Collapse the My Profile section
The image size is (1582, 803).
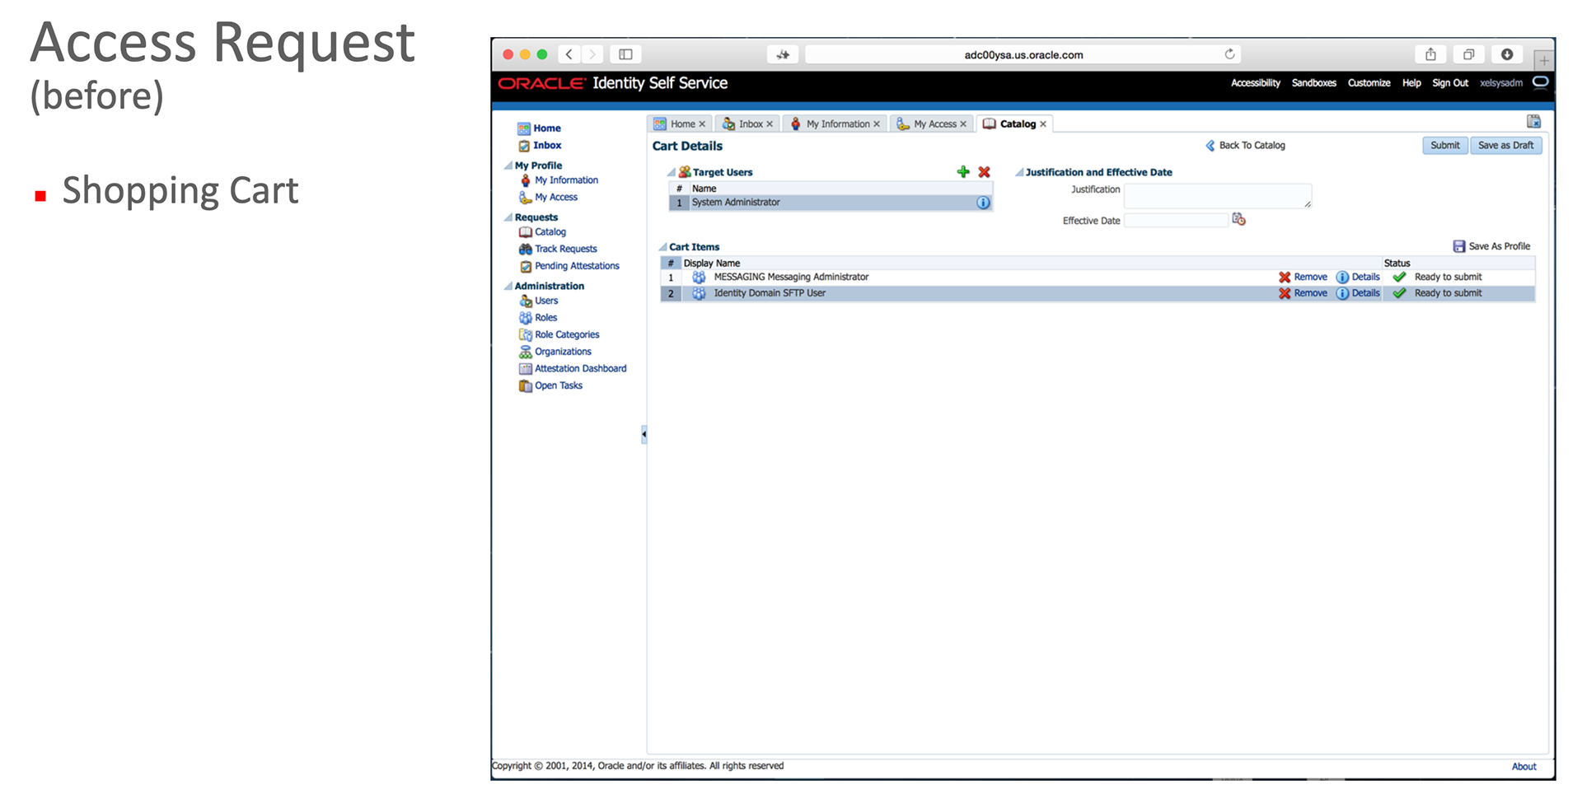coord(508,166)
